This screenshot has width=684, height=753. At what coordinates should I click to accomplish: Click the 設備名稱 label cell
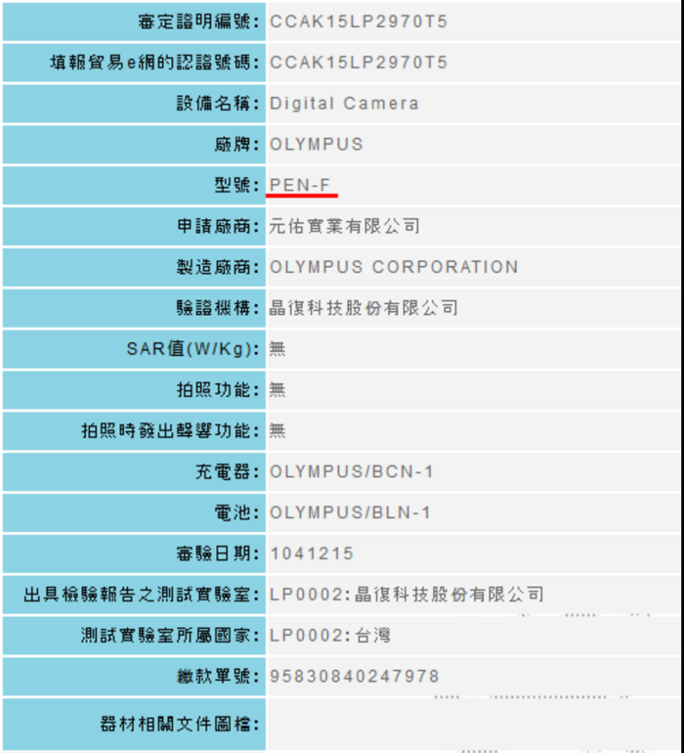[134, 103]
